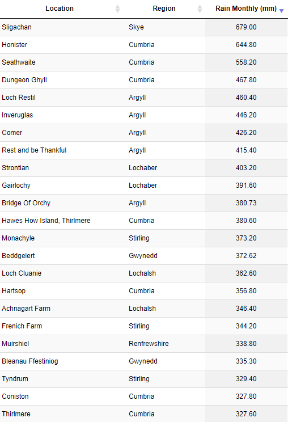Sort table by Region column arrows
Image resolution: width=288 pixels, height=422 pixels.
[x=200, y=9]
